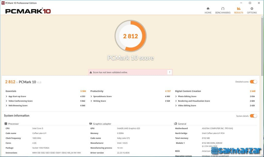
Task: Click the PCMark 10 logo
Action: pyautogui.click(x=28, y=11)
